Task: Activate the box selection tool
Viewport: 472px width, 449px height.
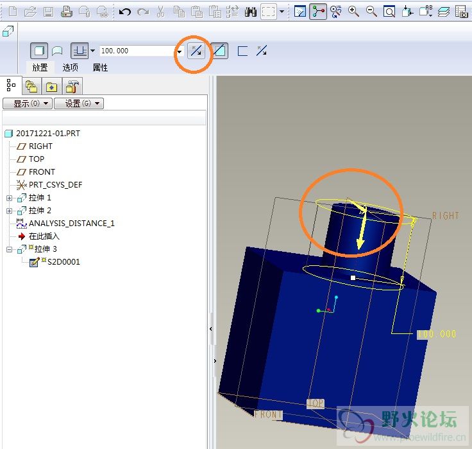Action: [269, 12]
